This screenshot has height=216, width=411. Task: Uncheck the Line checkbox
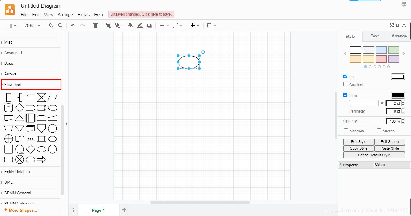pos(345,95)
